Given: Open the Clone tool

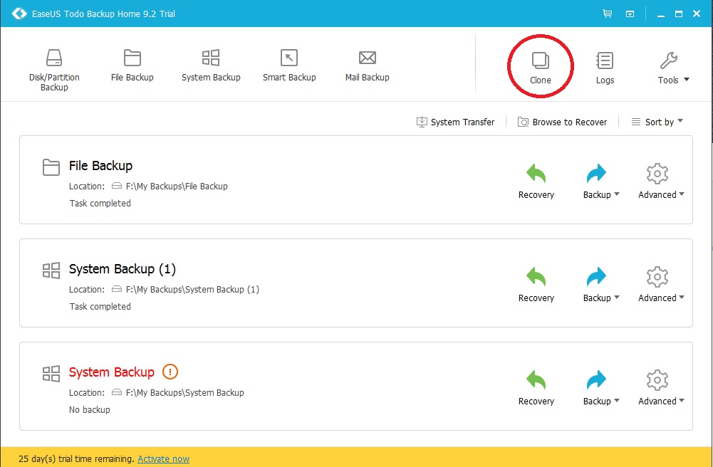Looking at the screenshot, I should click(x=540, y=68).
